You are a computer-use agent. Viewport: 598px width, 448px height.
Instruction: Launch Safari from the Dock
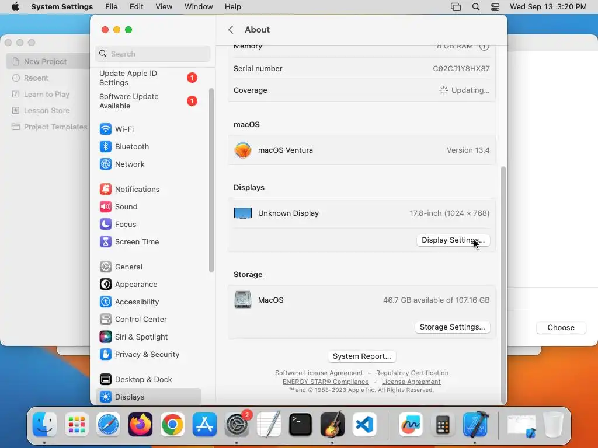pyautogui.click(x=108, y=425)
